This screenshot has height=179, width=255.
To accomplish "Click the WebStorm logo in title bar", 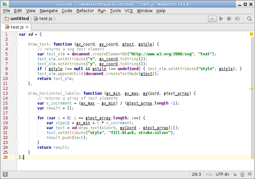I will tap(5, 4).
